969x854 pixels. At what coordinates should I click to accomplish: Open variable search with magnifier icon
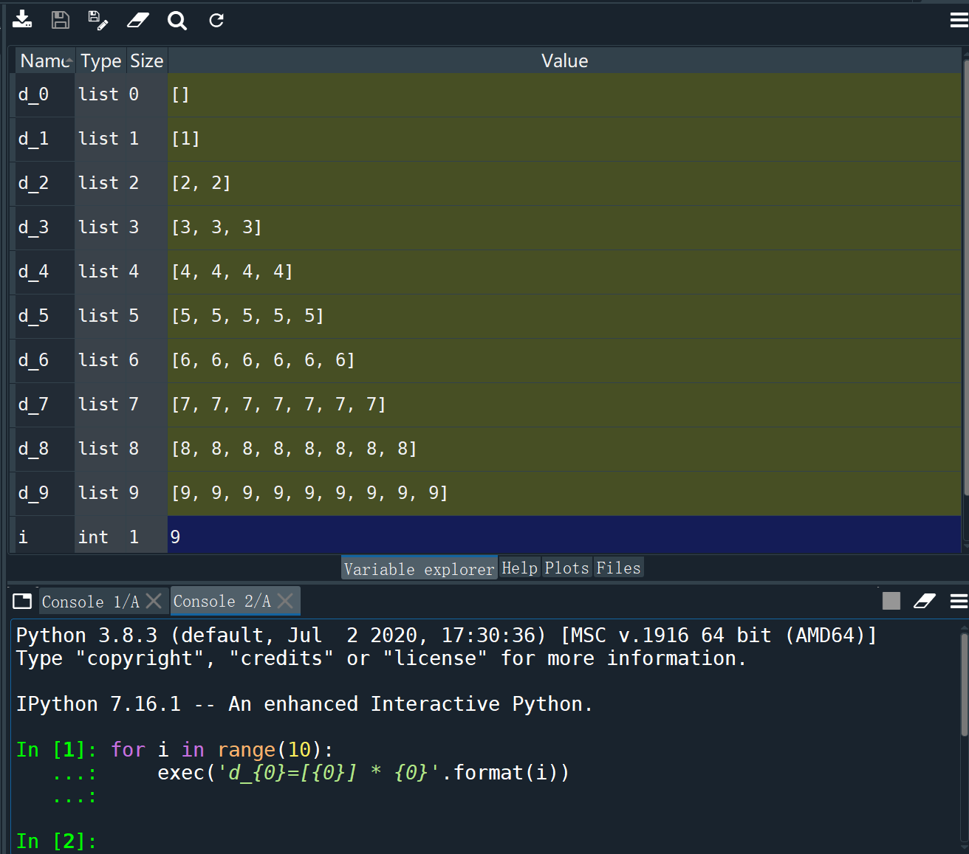(177, 20)
